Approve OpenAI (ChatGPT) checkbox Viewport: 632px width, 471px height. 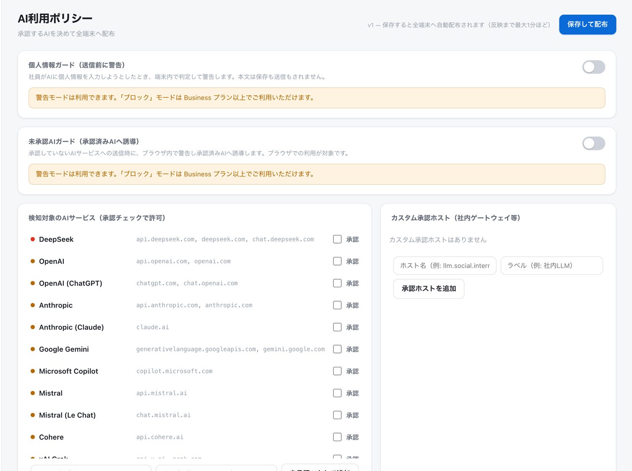pyautogui.click(x=337, y=283)
